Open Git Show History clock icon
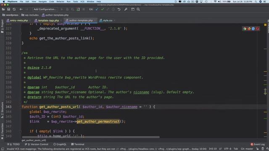Image resolution: width=269 pixels, height=151 pixels. (x=113, y=9)
